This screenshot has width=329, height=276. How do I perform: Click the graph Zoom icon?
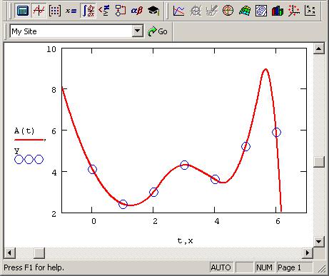(196, 10)
